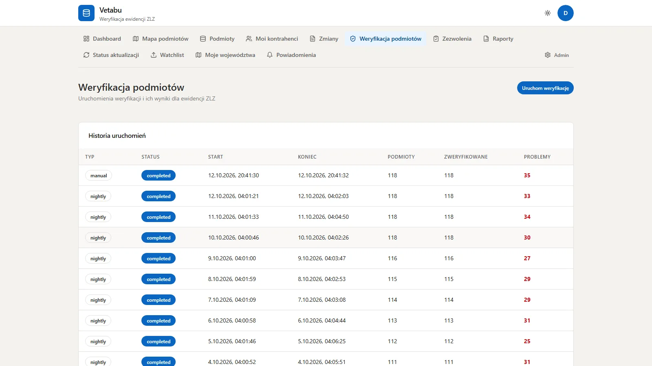Click end time 5.10.2026, 04:06:25
This screenshot has height=366, width=652.
click(322, 341)
